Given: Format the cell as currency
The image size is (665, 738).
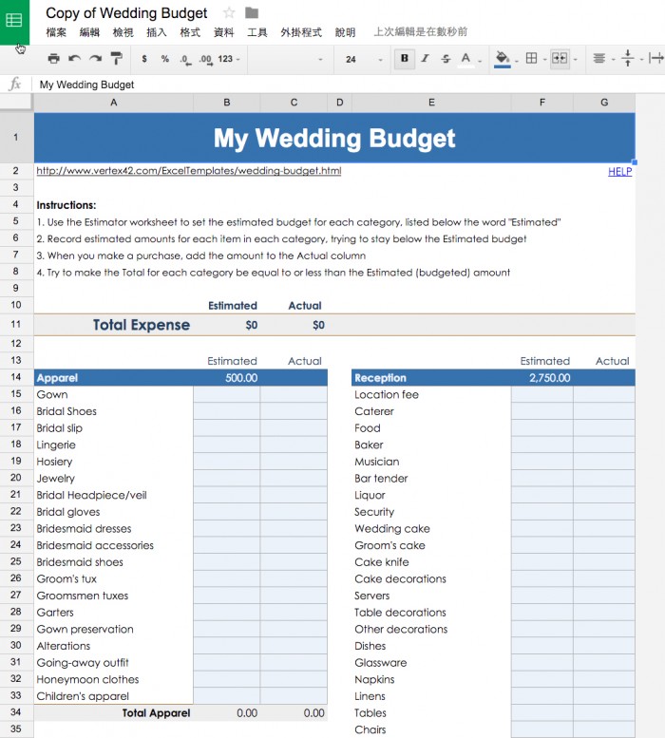Looking at the screenshot, I should point(144,59).
